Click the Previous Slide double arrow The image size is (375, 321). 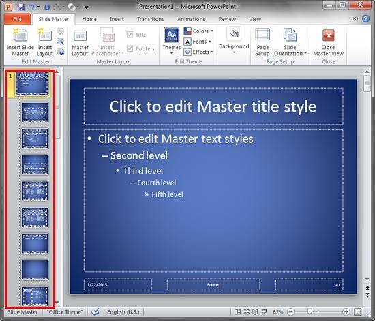coord(367,288)
